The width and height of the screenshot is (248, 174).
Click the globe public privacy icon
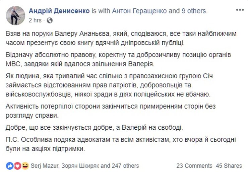[x=50, y=20]
